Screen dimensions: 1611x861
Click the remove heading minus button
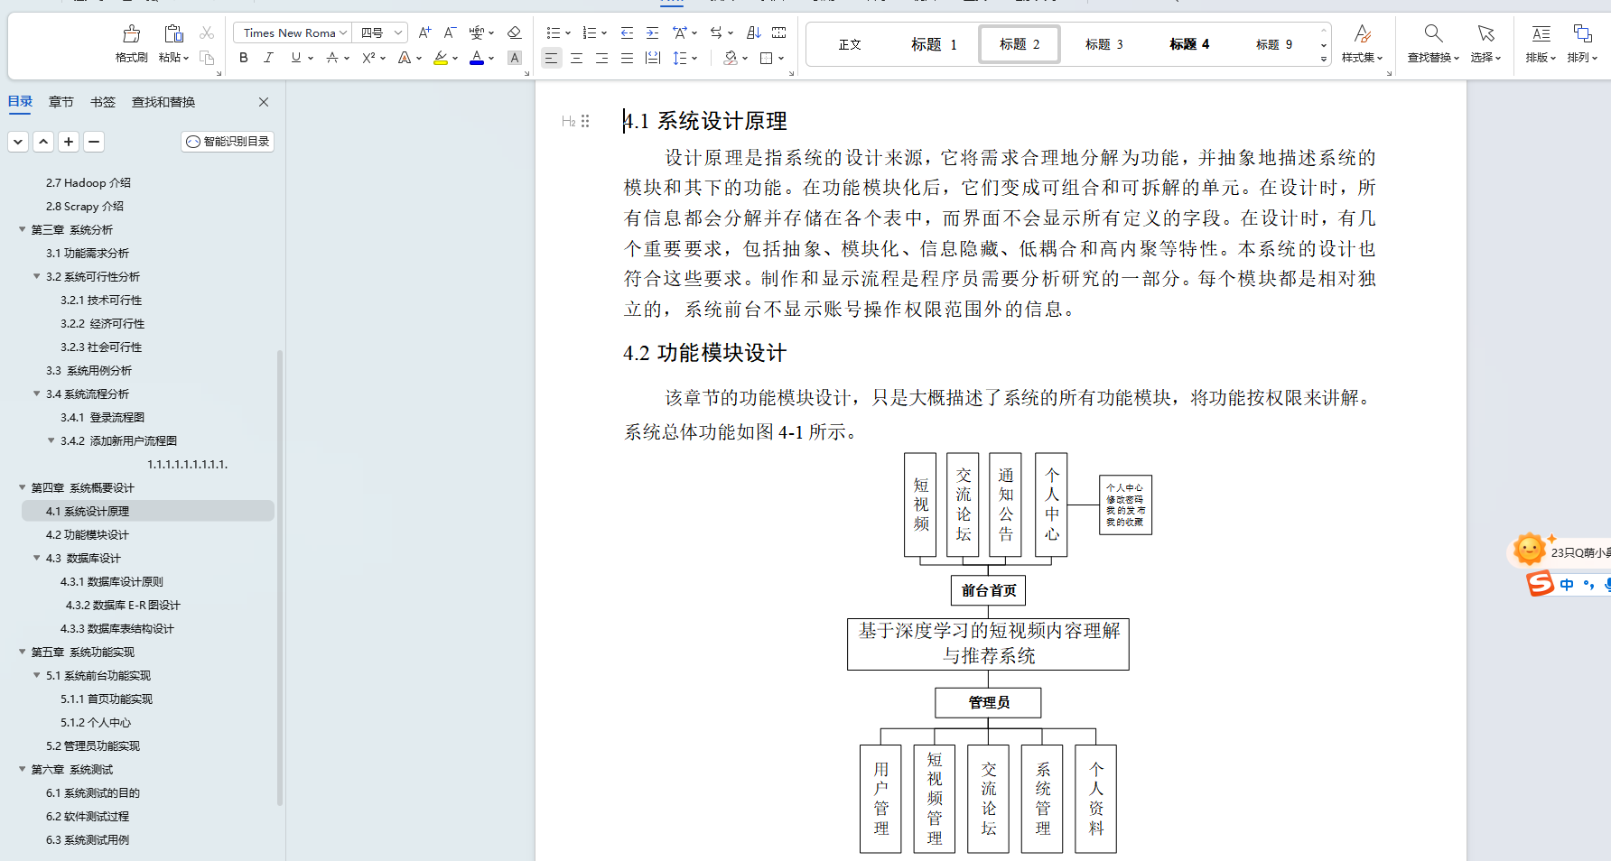(x=94, y=142)
